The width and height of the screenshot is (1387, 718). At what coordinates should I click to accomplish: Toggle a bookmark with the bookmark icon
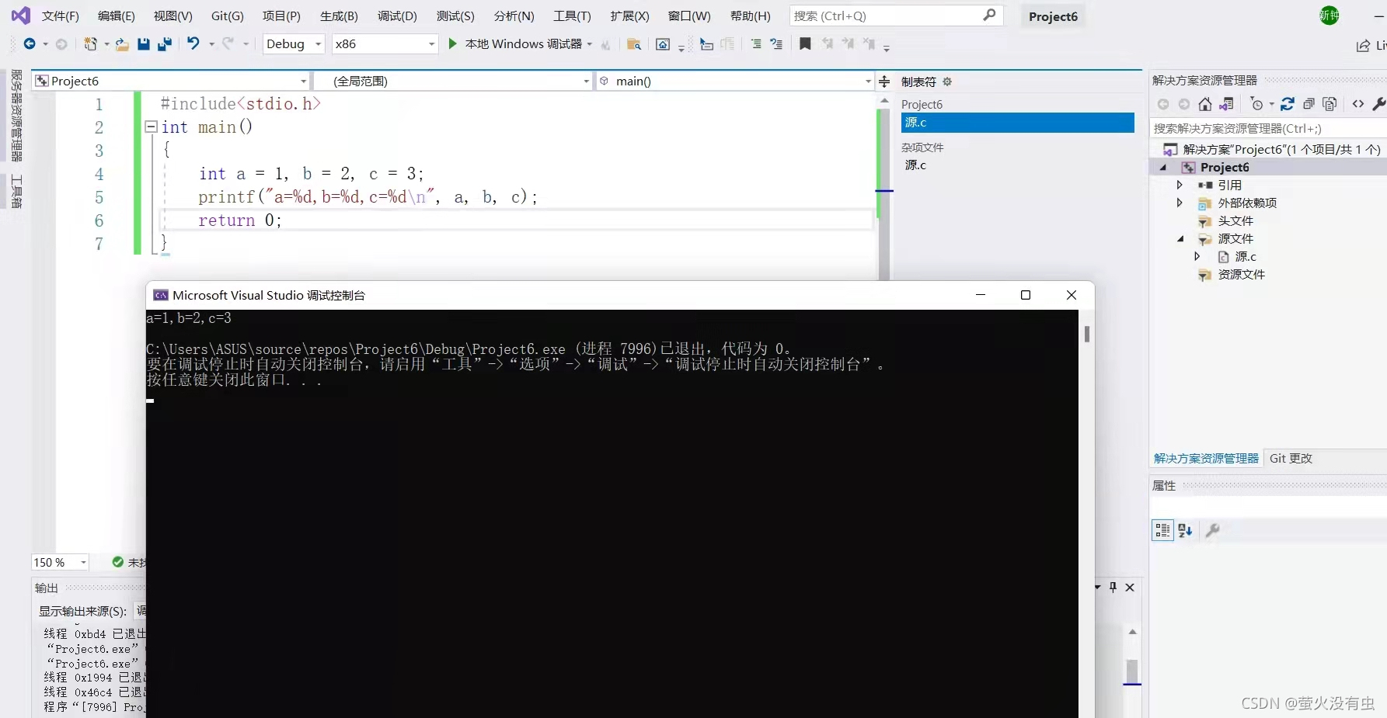pyautogui.click(x=805, y=44)
